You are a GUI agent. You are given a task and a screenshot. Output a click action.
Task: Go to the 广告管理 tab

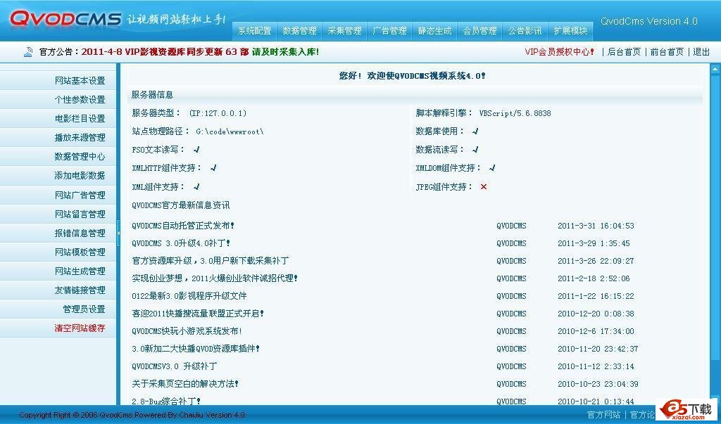tap(389, 31)
